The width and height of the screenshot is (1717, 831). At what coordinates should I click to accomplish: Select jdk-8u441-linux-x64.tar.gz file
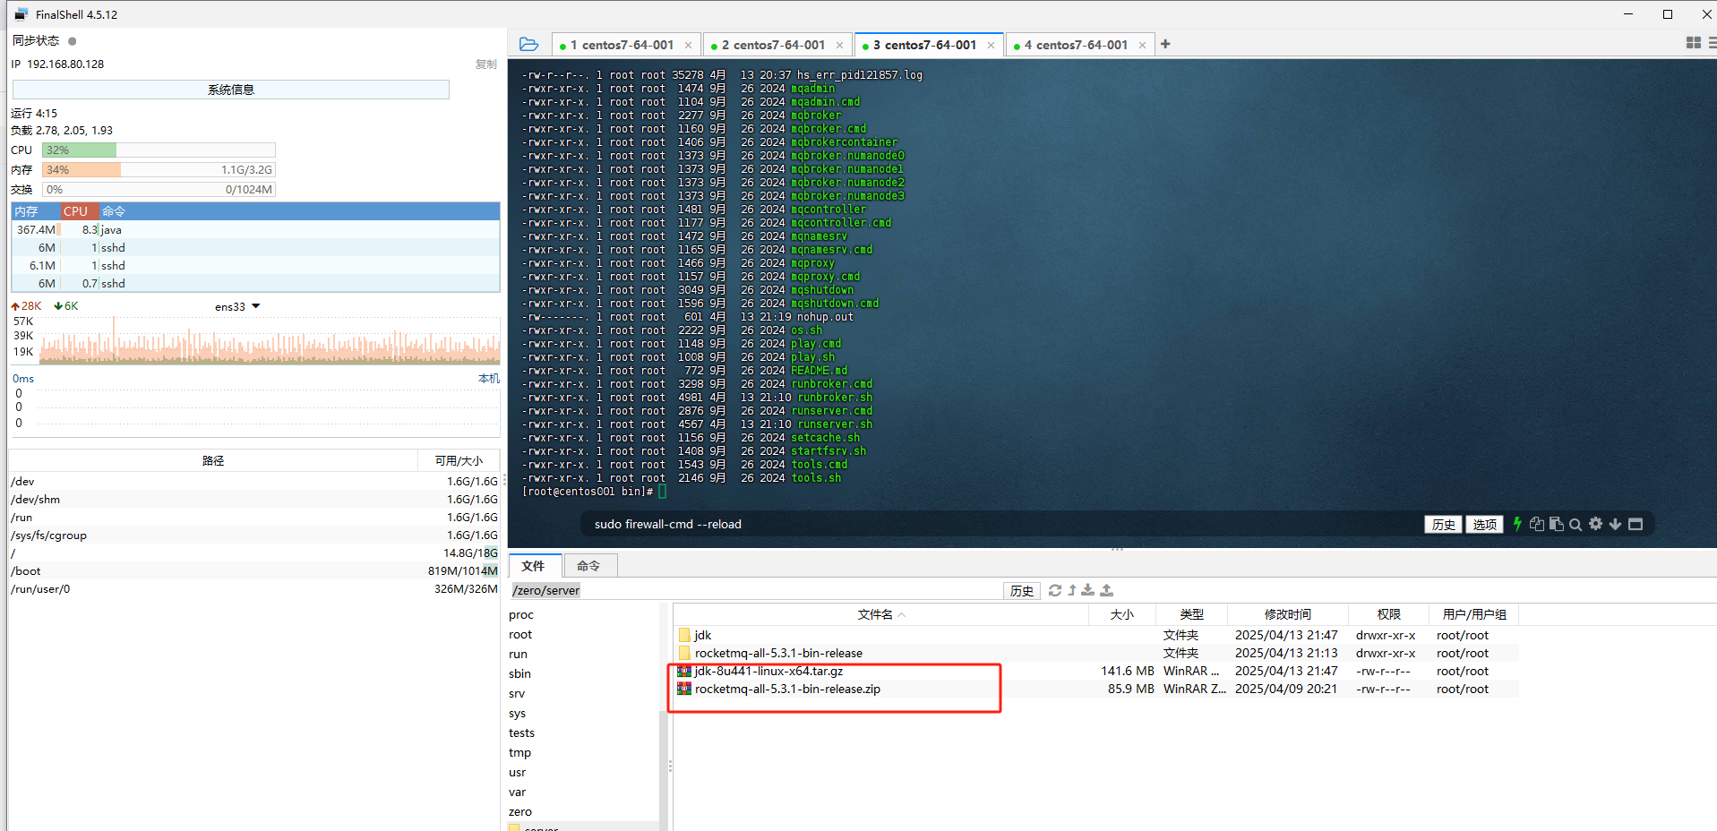pyautogui.click(x=768, y=671)
